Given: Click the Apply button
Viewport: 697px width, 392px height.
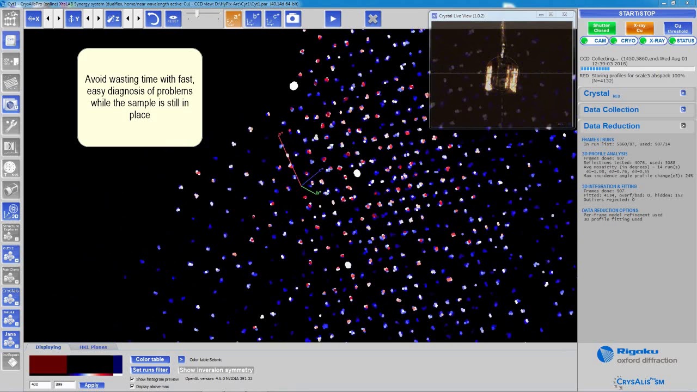Looking at the screenshot, I should tap(91, 385).
